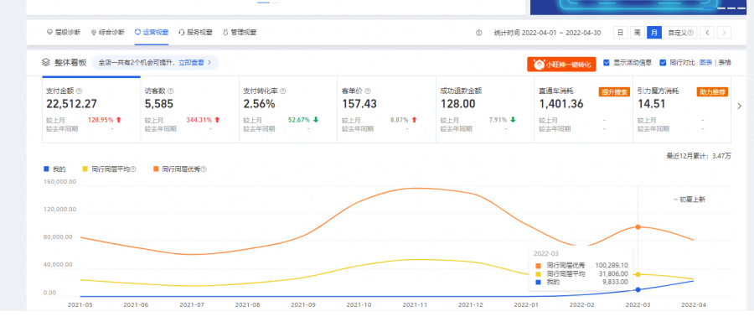
Task: Select the 月 (month) period button
Action: coord(654,33)
